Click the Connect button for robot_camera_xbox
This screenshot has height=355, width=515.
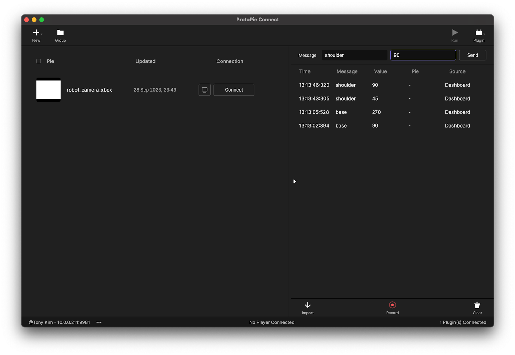(x=234, y=89)
